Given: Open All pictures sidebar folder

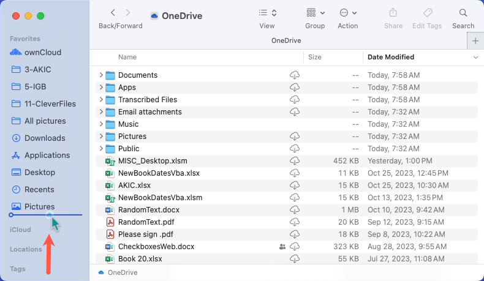Looking at the screenshot, I should [45, 121].
